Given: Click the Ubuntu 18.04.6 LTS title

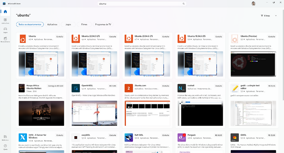Looking at the screenshot, I should click(196, 36).
